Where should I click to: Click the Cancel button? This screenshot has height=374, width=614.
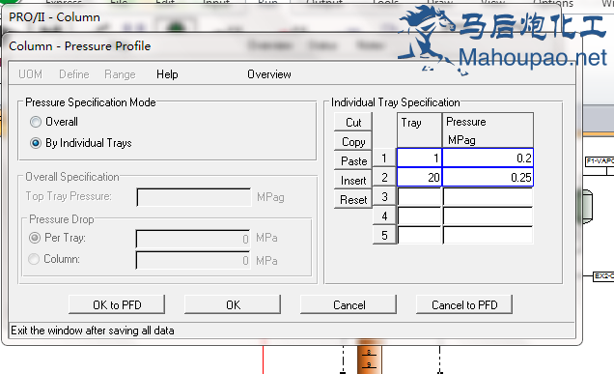coord(349,304)
